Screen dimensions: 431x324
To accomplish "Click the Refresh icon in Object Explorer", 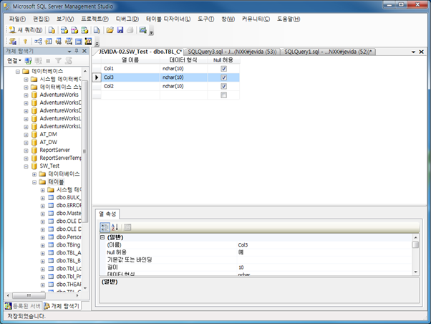I will coord(69,60).
